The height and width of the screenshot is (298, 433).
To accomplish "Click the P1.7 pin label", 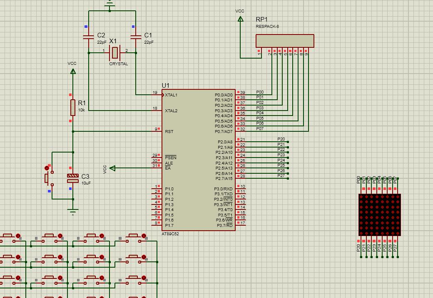I will [169, 226].
